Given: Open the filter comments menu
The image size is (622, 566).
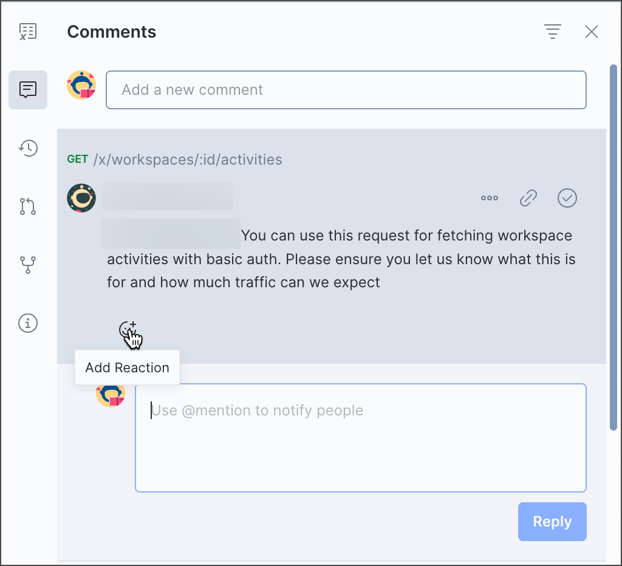Looking at the screenshot, I should (553, 32).
